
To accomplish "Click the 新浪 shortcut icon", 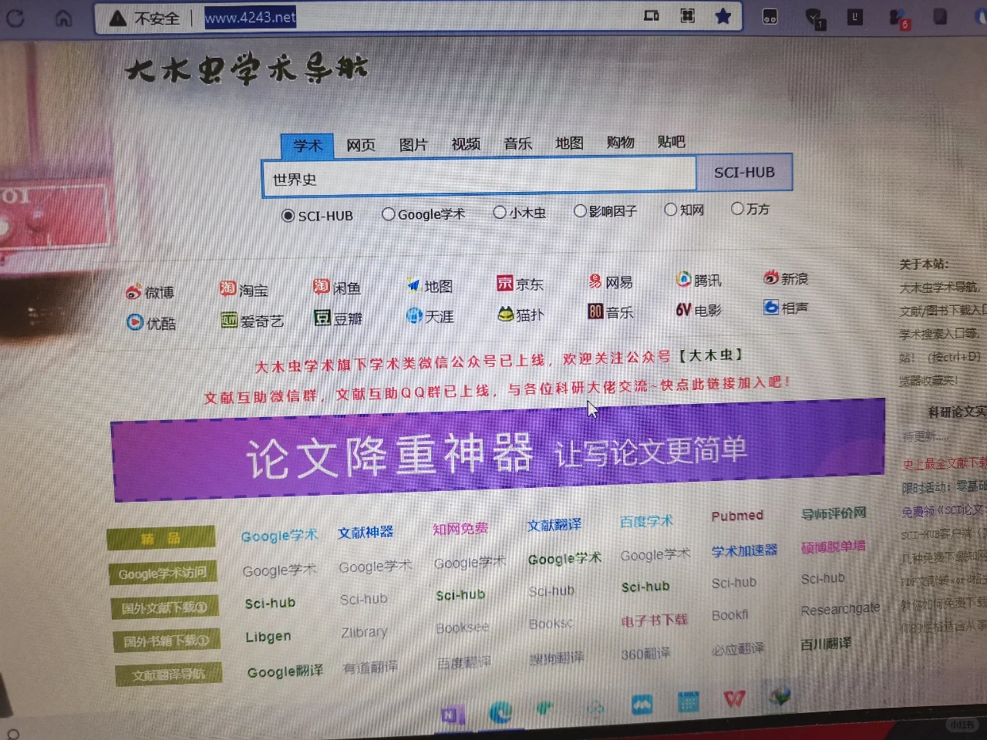I will tap(771, 277).
